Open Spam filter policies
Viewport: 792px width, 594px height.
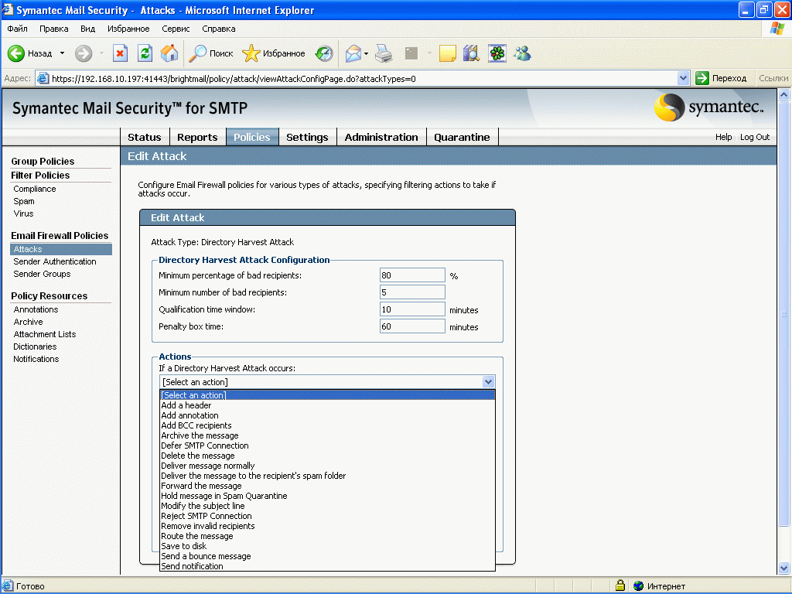pyautogui.click(x=24, y=201)
